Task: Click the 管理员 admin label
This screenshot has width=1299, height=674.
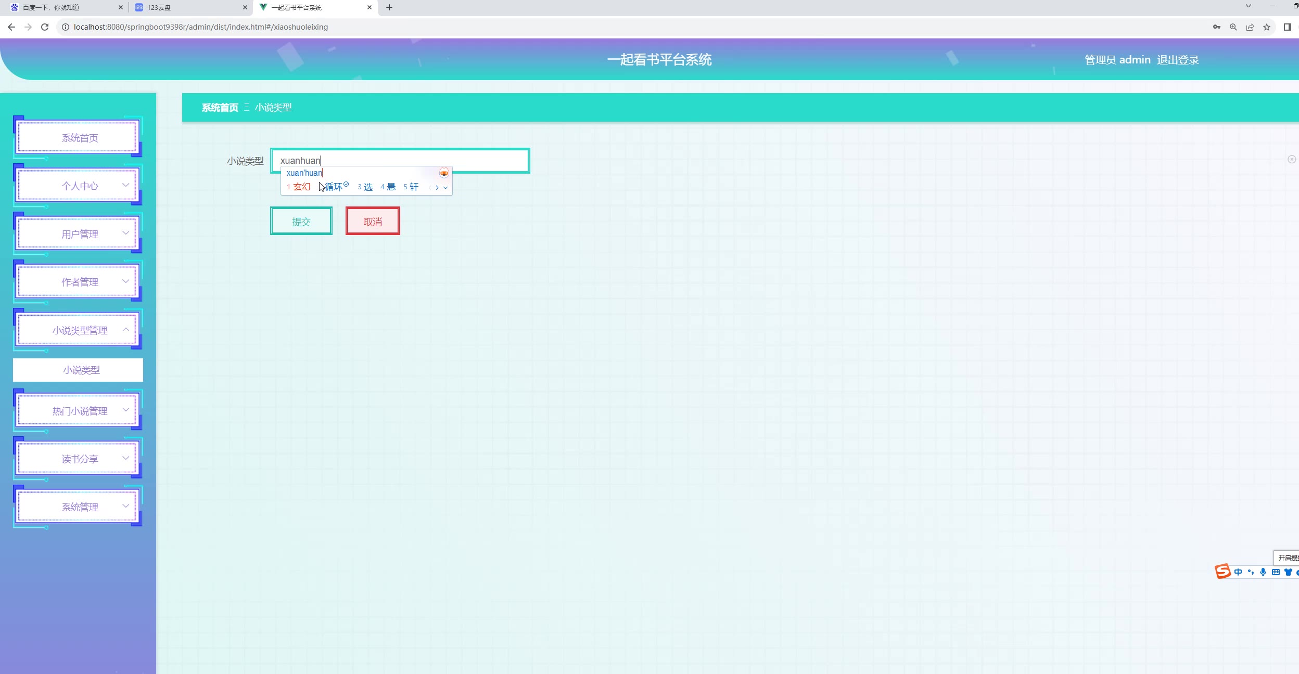Action: pyautogui.click(x=1117, y=60)
